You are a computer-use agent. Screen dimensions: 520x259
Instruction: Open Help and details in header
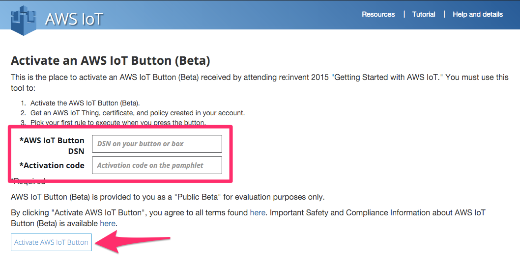pyautogui.click(x=477, y=14)
